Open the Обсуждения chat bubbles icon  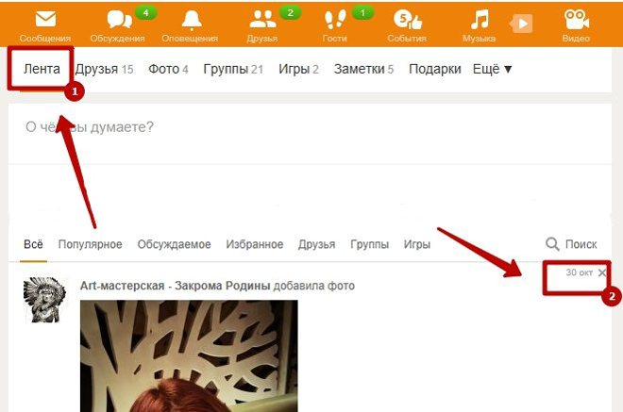[x=119, y=20]
